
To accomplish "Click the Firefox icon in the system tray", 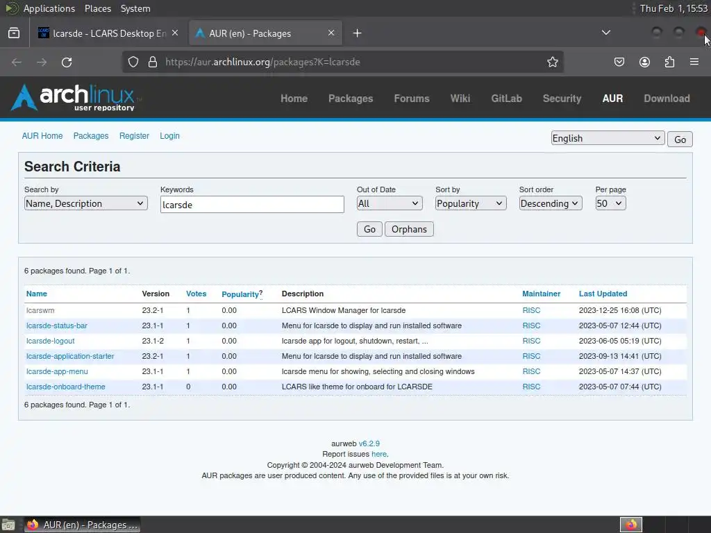I will coord(631,525).
